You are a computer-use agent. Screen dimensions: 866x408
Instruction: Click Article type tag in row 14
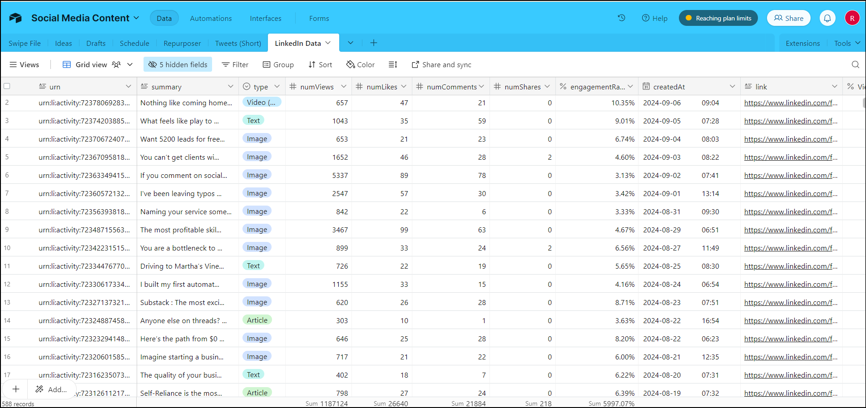pos(257,320)
